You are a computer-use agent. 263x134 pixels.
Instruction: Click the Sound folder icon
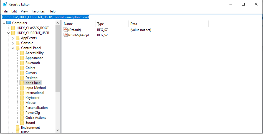point(22,123)
